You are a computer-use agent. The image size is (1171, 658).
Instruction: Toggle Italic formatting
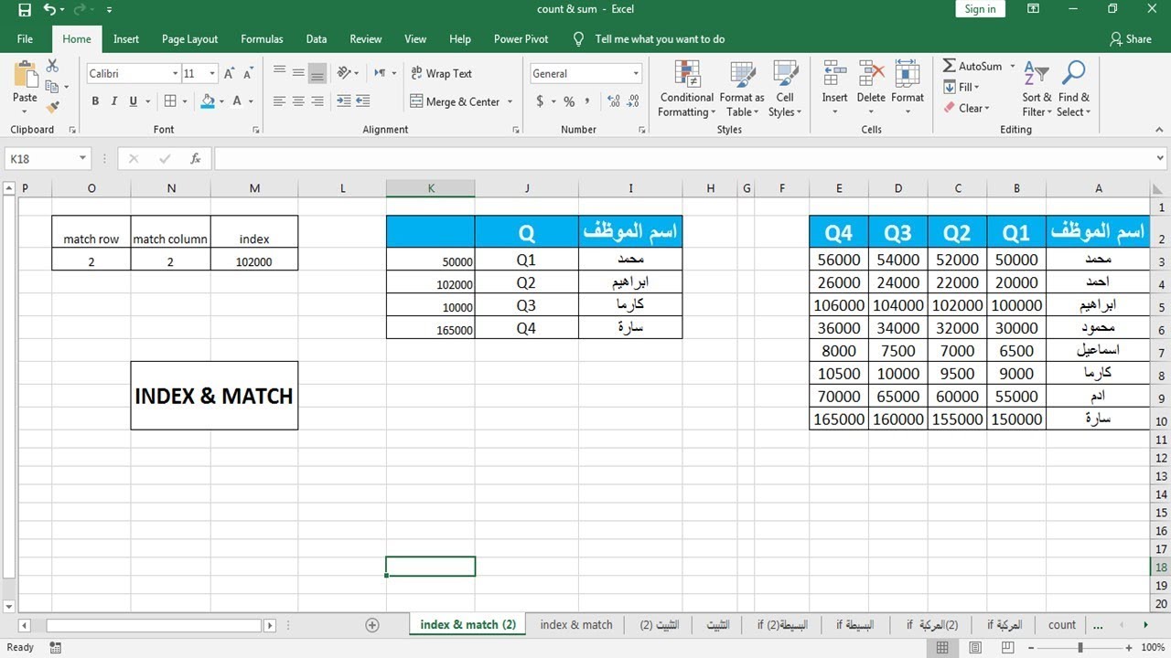click(114, 101)
